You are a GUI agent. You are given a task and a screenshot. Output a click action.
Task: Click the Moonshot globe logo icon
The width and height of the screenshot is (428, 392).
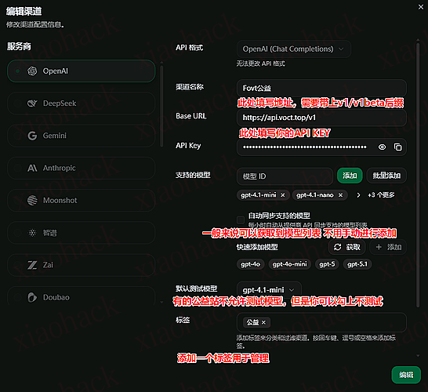(32, 201)
